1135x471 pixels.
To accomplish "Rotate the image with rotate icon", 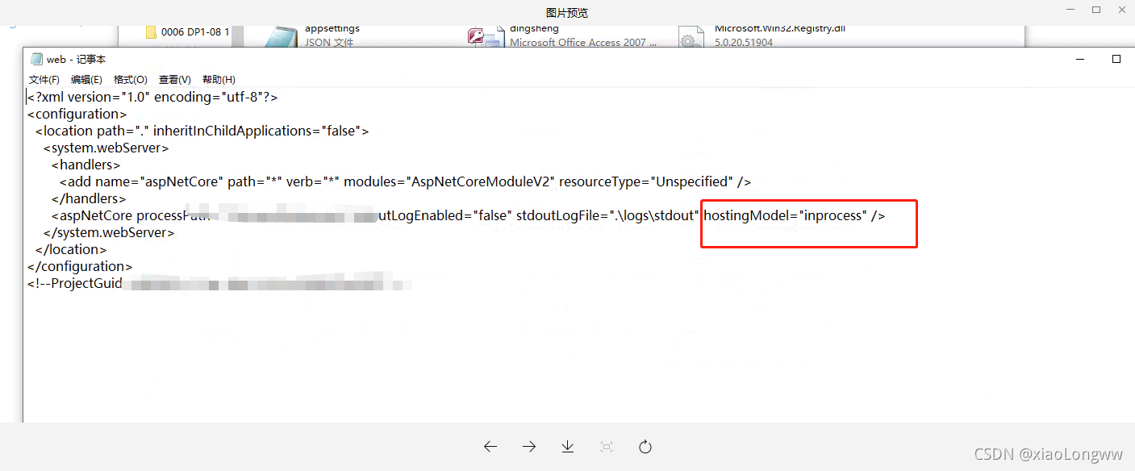I will tap(645, 447).
